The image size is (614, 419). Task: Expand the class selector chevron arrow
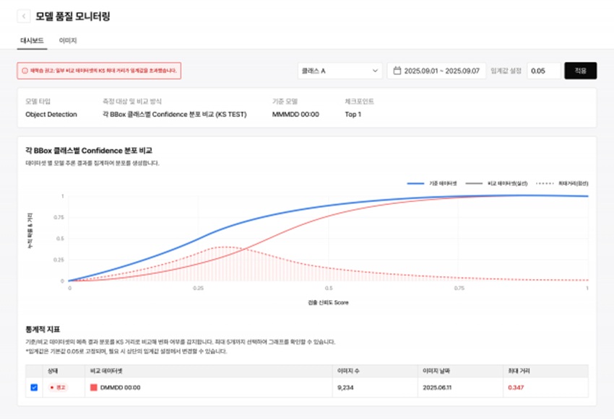point(375,71)
